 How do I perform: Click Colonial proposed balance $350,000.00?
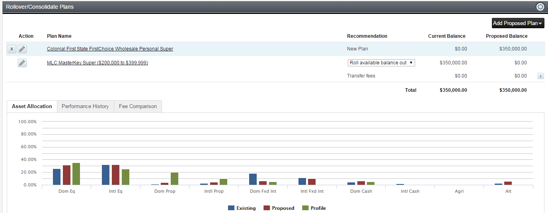click(513, 49)
